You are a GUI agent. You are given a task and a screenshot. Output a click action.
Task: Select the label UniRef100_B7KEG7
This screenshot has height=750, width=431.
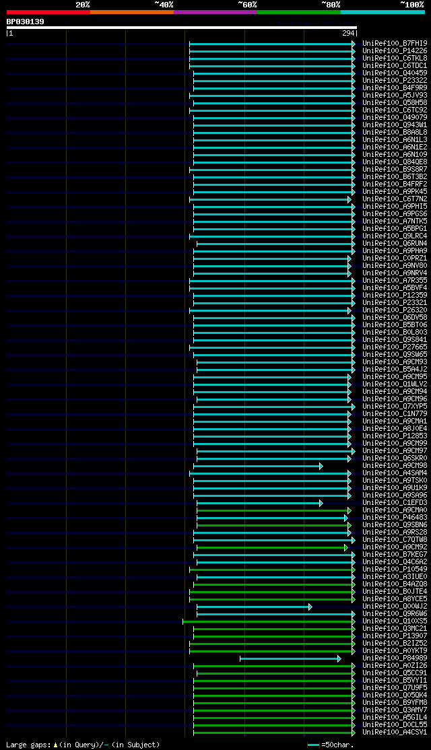pyautogui.click(x=395, y=555)
